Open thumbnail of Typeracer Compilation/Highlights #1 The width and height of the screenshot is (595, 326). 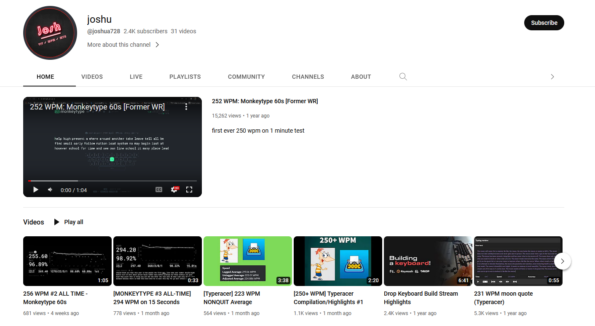click(x=338, y=261)
